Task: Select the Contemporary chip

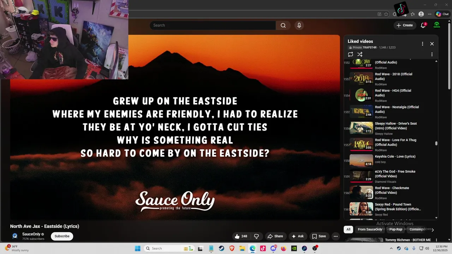Action: coord(417,229)
